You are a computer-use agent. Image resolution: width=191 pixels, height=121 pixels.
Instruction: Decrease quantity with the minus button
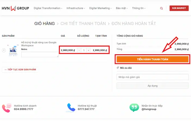point(79,50)
